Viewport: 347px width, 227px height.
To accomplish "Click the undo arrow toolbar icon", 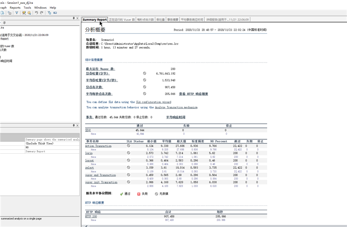I will click(x=36, y=13).
